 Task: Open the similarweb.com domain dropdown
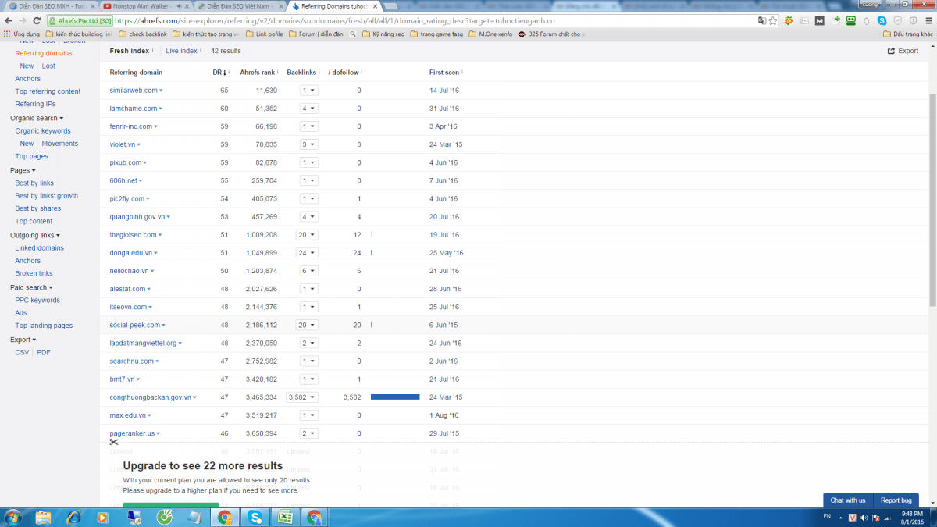(x=161, y=91)
